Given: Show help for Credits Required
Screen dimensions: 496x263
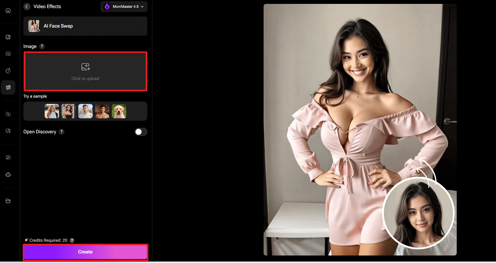Looking at the screenshot, I should [72, 240].
